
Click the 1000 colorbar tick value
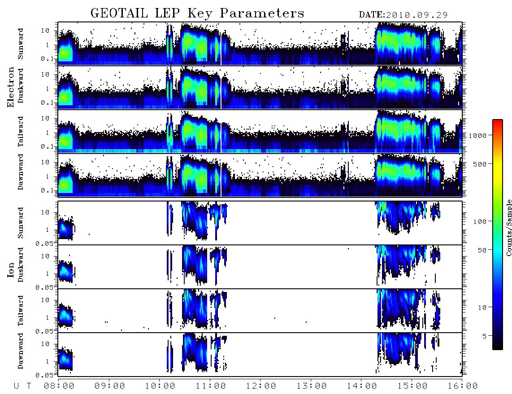(478, 135)
